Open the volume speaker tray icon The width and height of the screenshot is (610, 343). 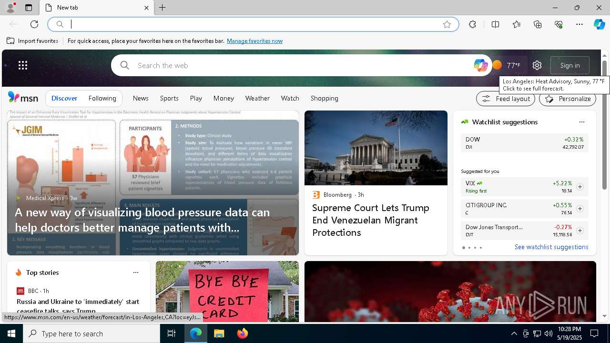[548, 333]
